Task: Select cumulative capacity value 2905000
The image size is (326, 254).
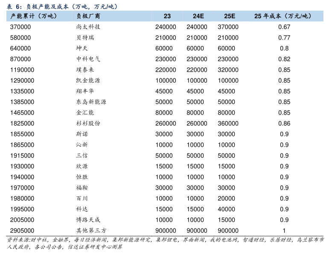Action: pos(22,231)
